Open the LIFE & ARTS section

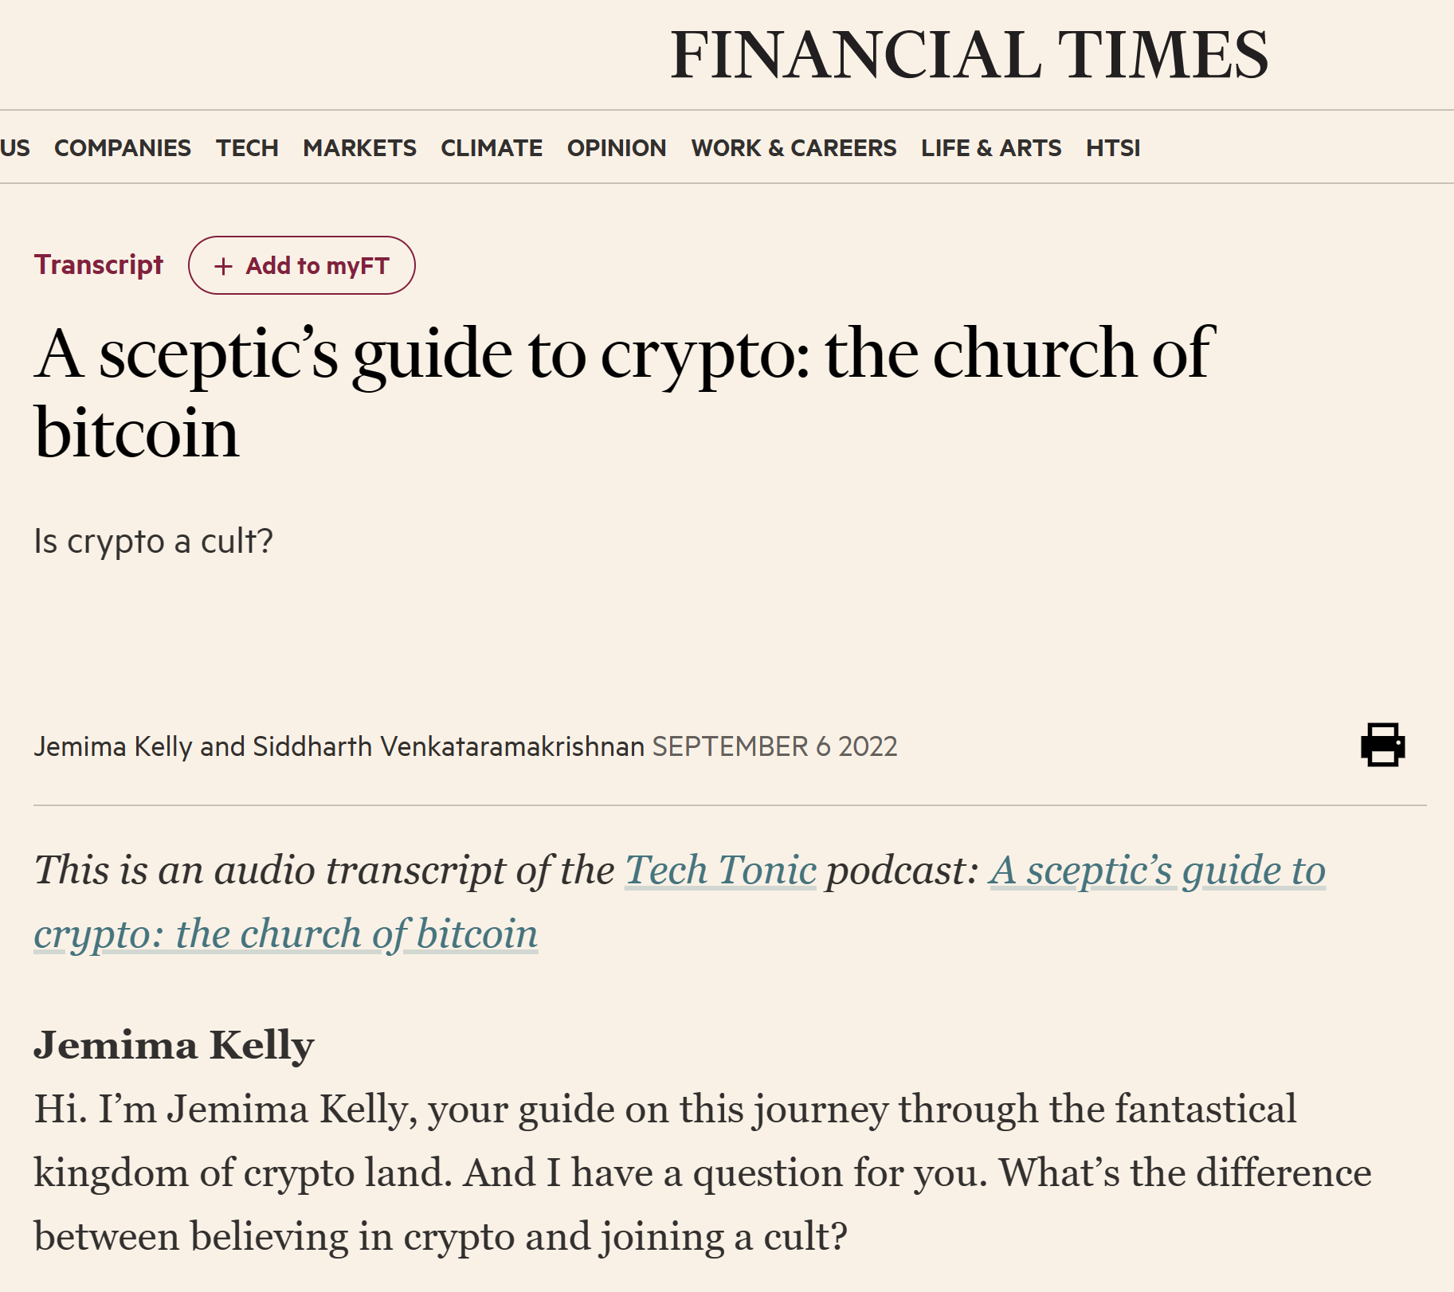click(x=990, y=147)
